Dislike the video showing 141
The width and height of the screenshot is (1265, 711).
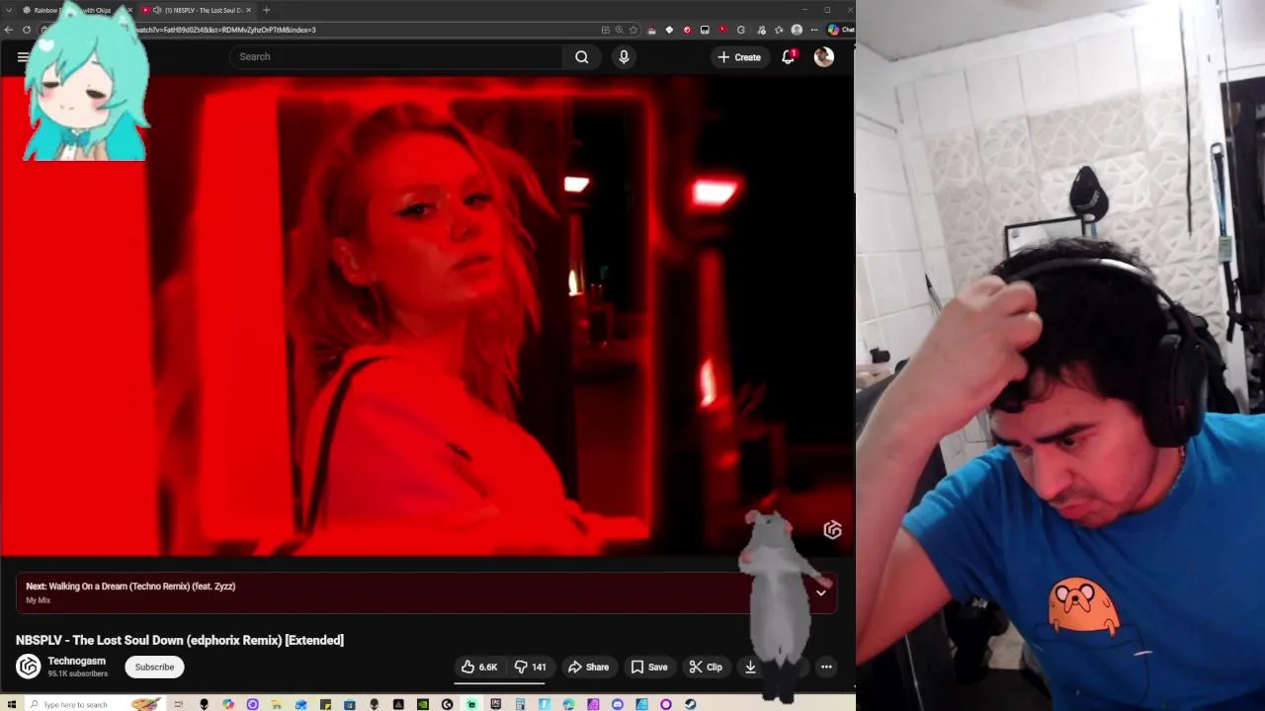tap(530, 667)
